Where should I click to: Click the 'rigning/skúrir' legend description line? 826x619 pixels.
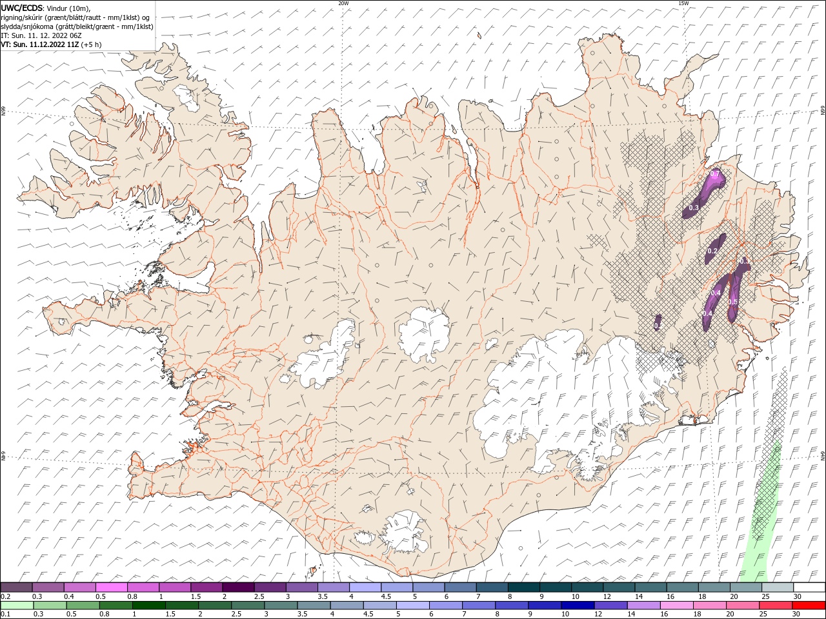point(75,17)
